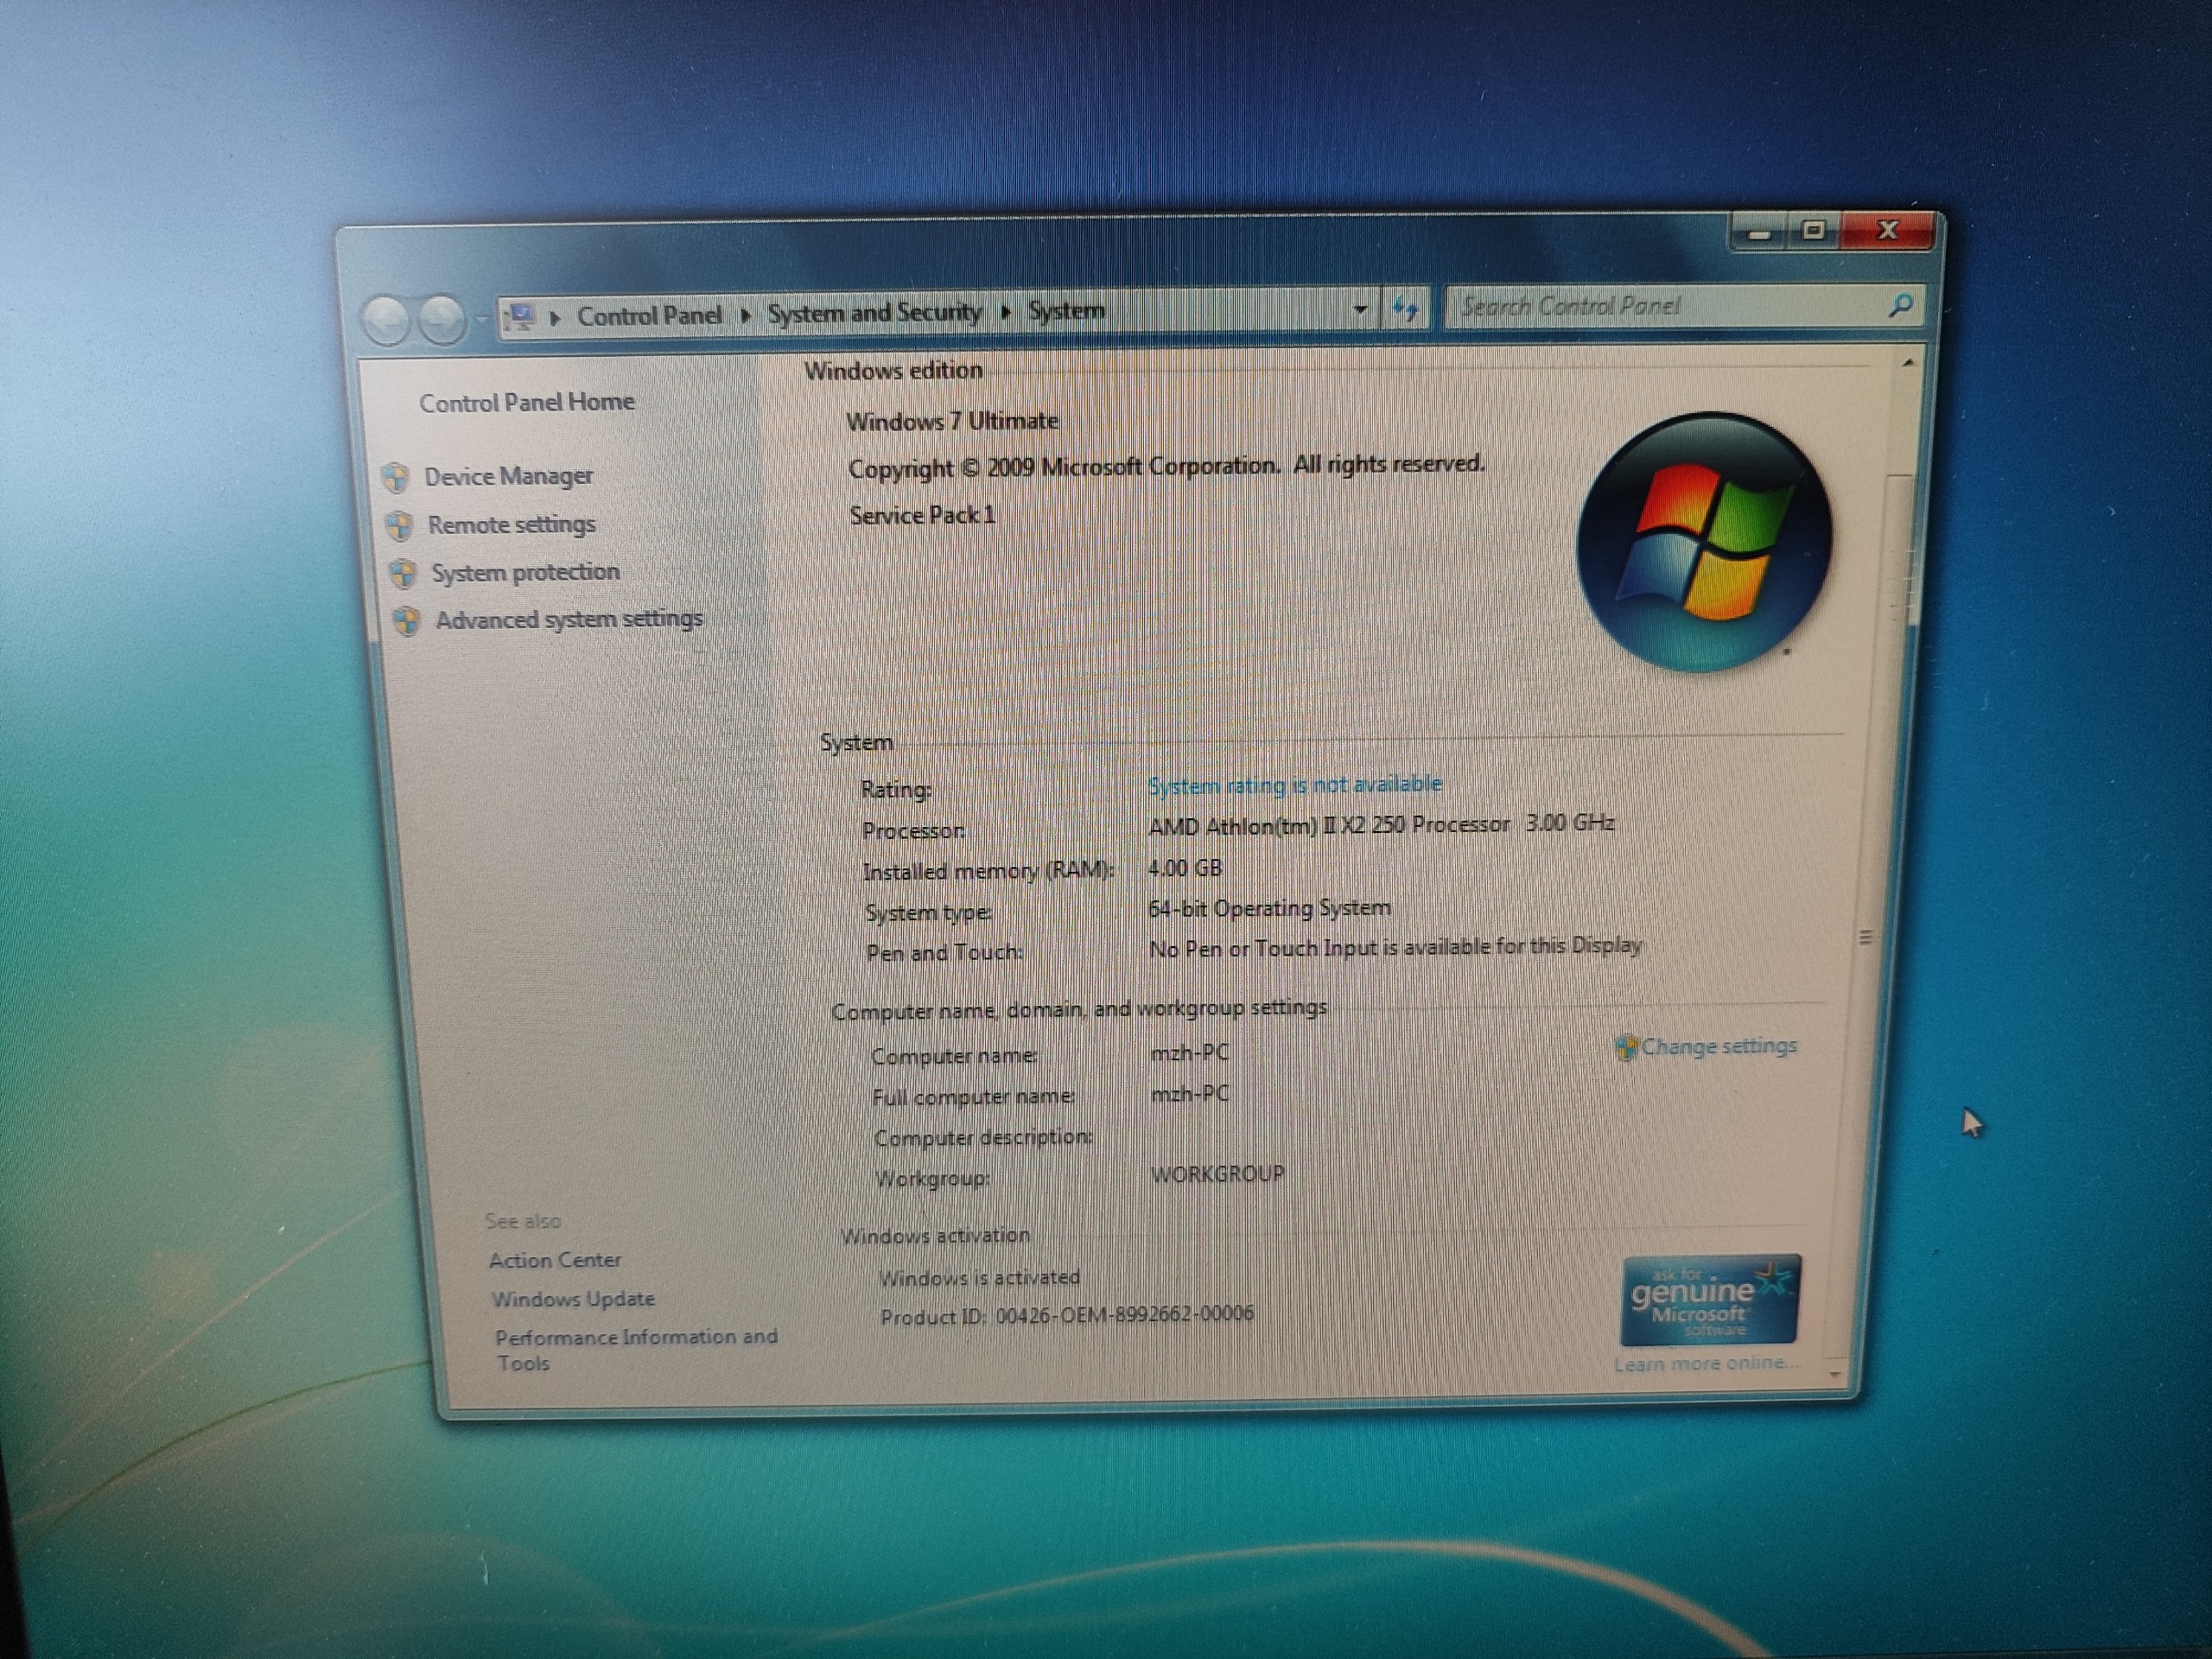Click the refresh icon next to address bar

click(1406, 309)
